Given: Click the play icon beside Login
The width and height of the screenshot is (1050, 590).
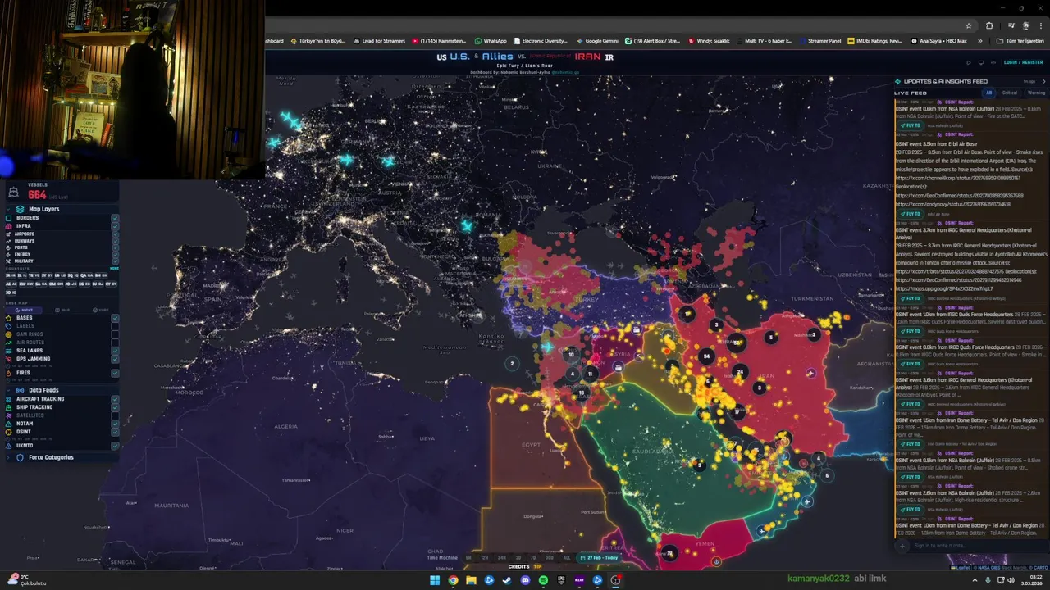Looking at the screenshot, I should click(969, 62).
